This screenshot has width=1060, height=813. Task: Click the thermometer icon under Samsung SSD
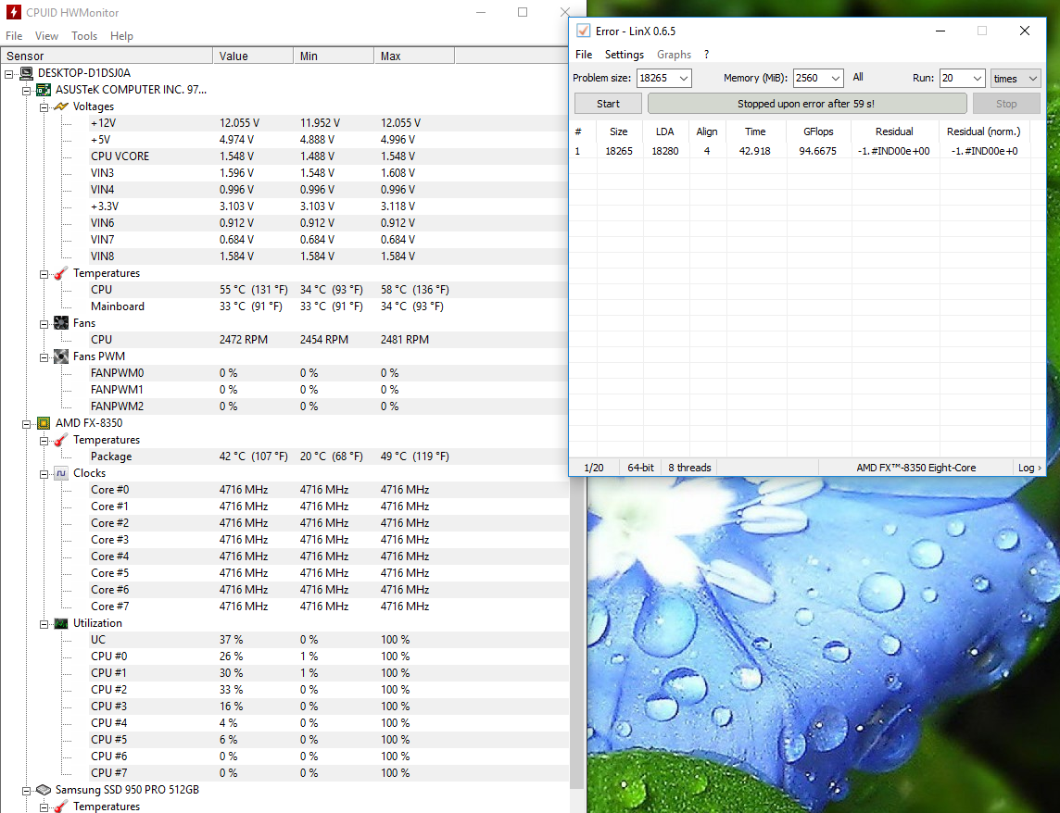click(61, 807)
